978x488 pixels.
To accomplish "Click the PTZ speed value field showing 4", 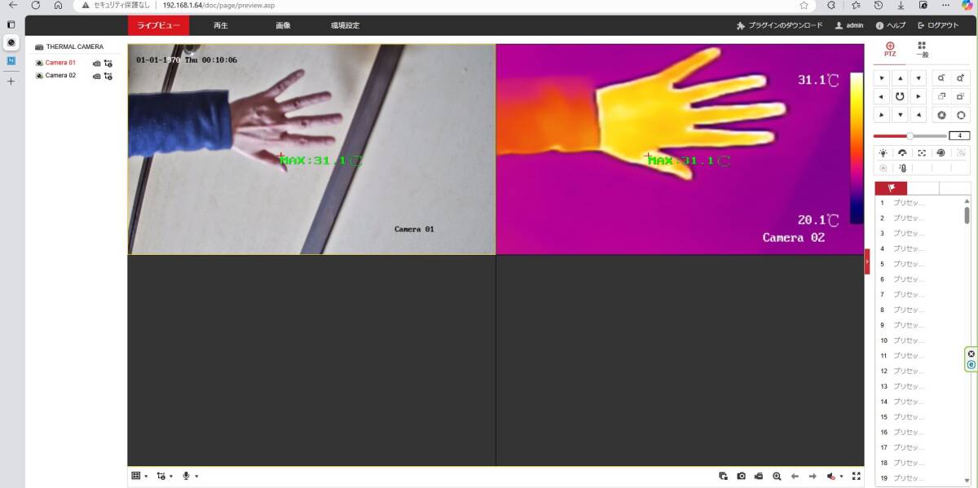I will tap(960, 135).
